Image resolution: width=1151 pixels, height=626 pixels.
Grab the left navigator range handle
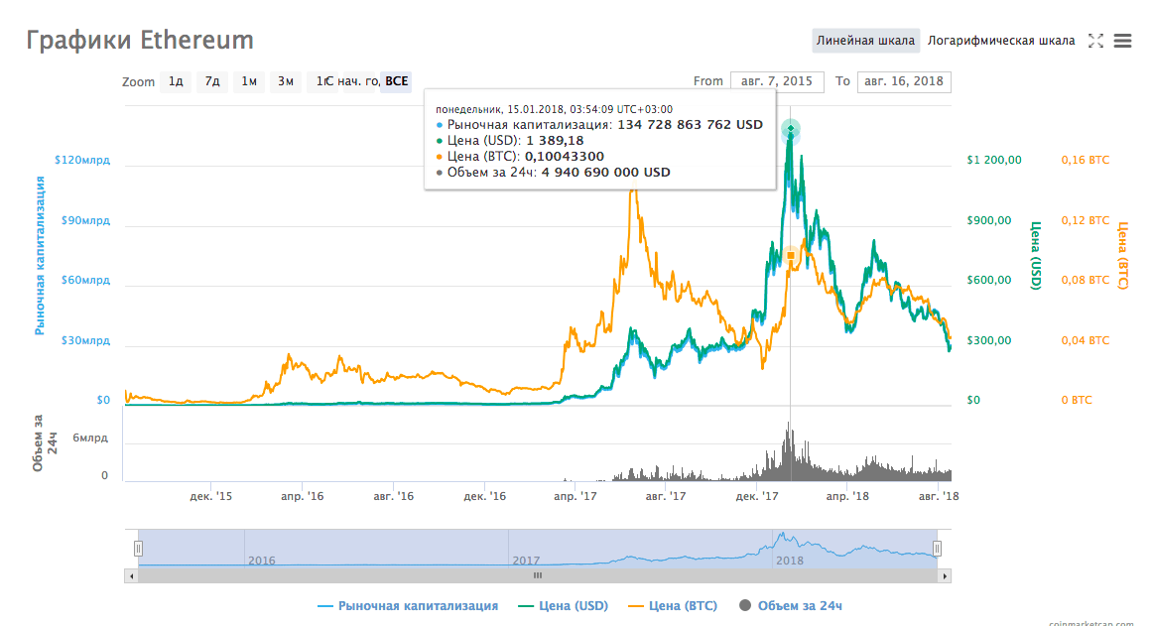coord(138,549)
